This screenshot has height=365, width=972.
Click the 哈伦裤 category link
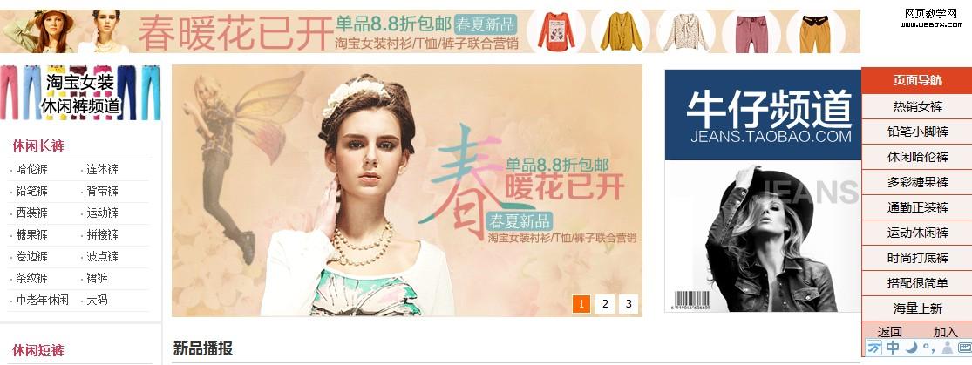click(31, 169)
